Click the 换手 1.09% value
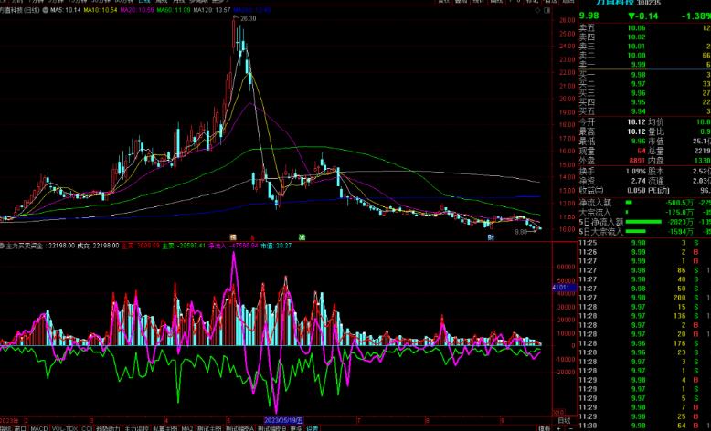Image resolution: width=711 pixels, height=431 pixels. click(x=636, y=172)
